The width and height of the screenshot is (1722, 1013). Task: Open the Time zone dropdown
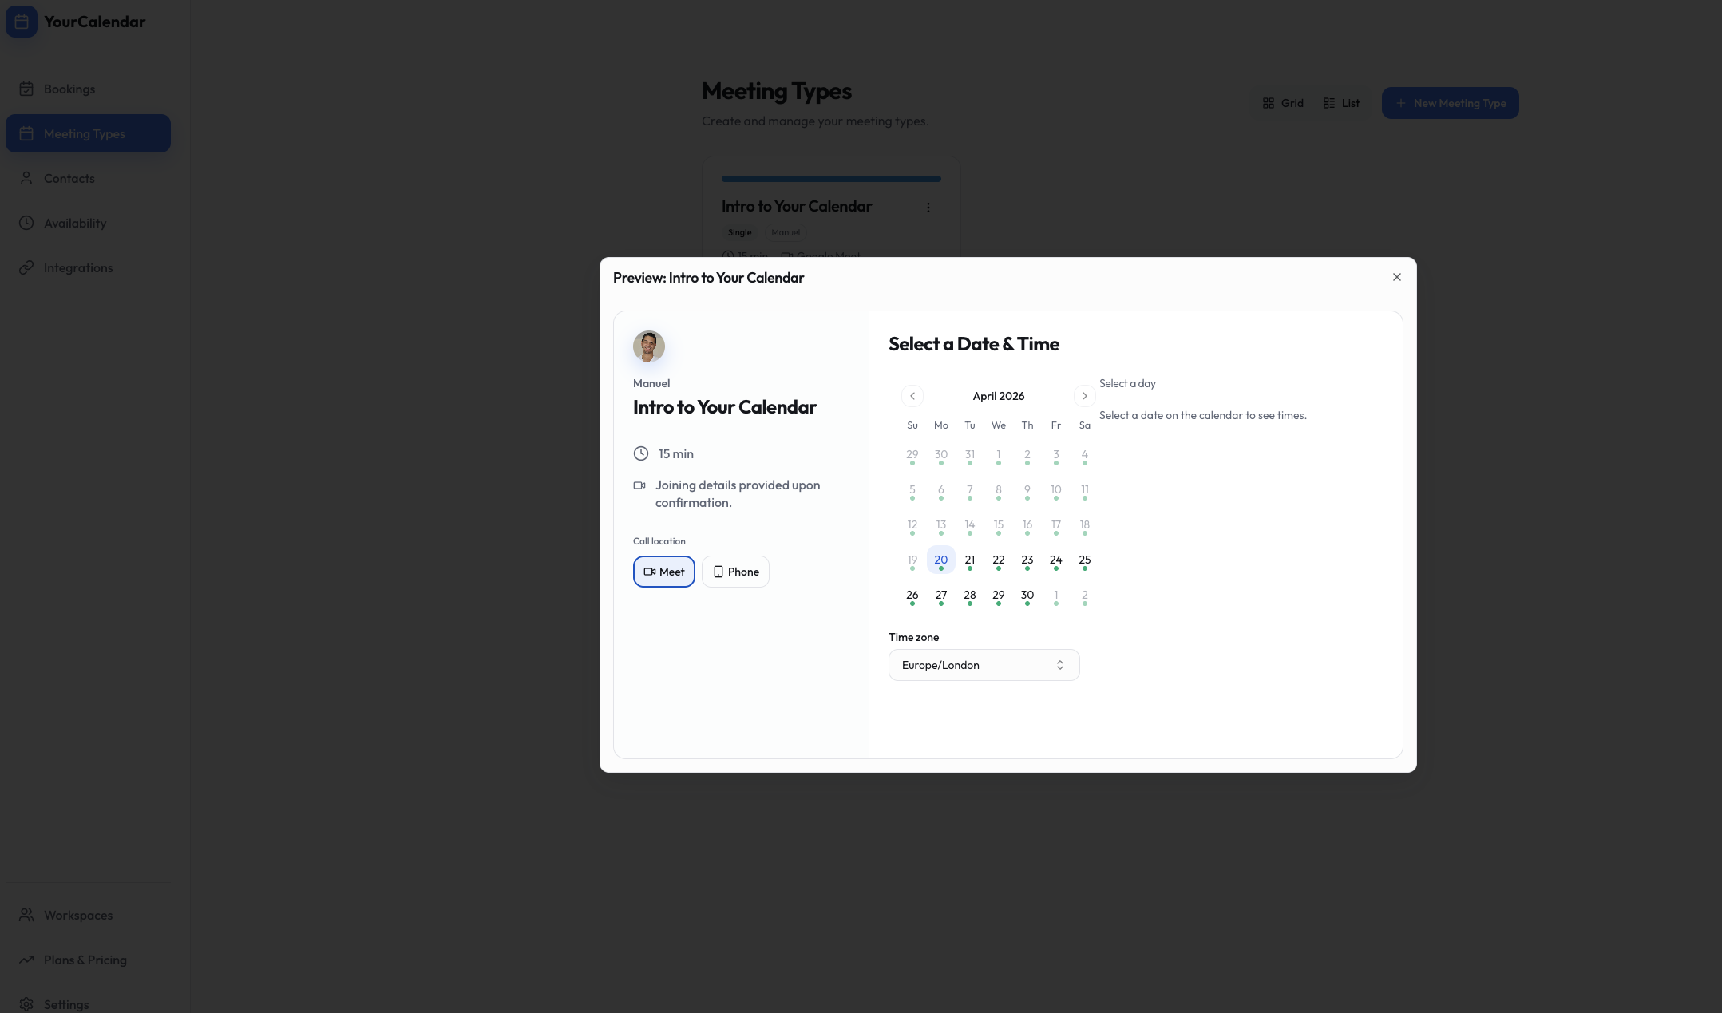tap(984, 665)
